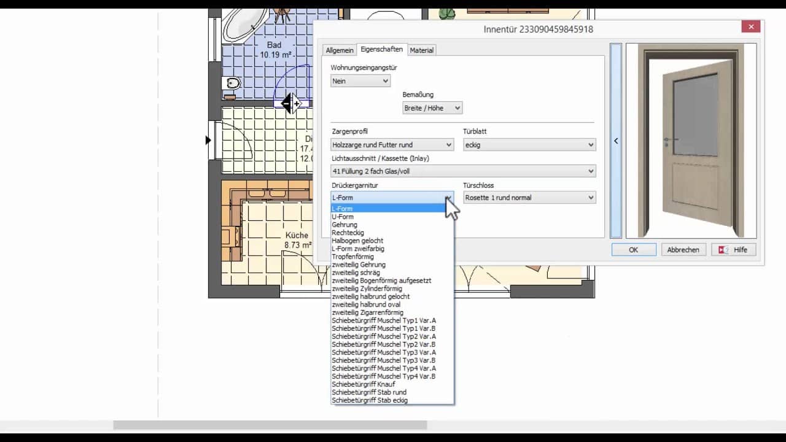Screen dimensions: 786x442
Task: Open the Wohnungseingangstür Nein dropdown
Action: (x=360, y=81)
